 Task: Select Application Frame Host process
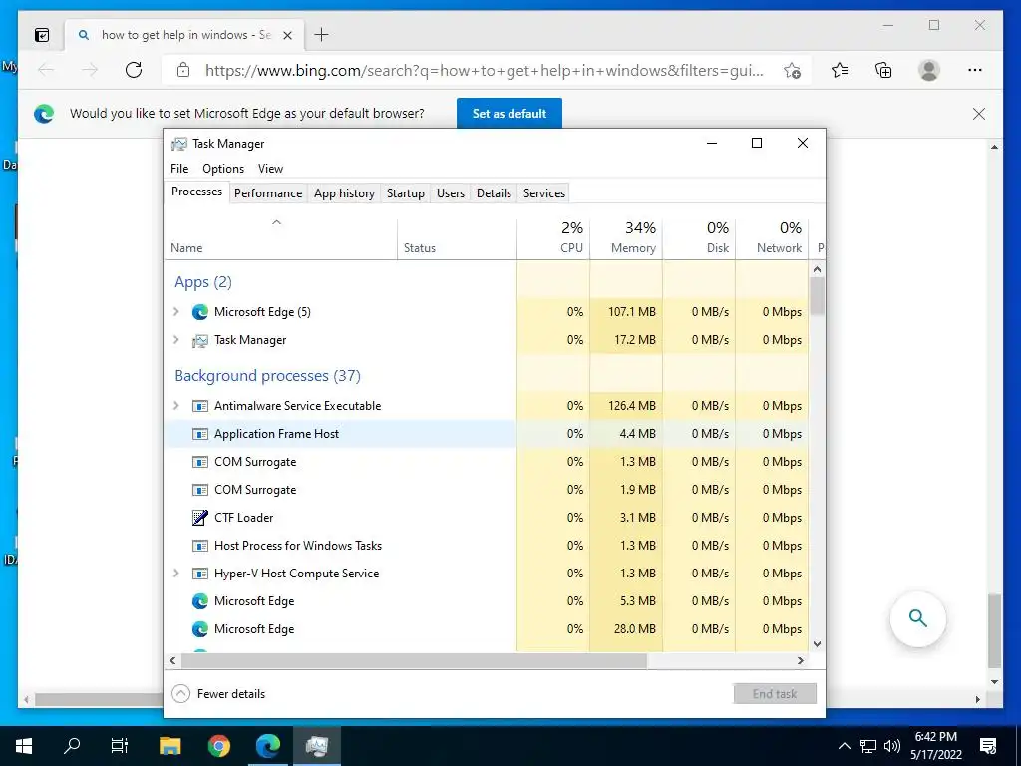coord(486,434)
